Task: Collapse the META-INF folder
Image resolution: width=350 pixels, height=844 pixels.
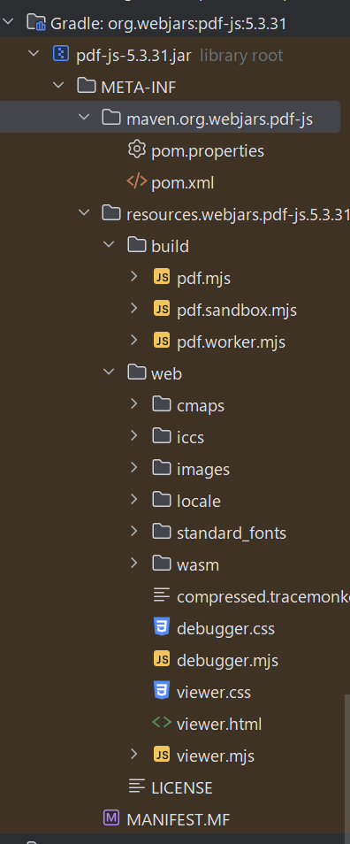Action: [59, 86]
